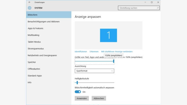Click Mit drahtloser Anzeige verbinden link
The width and height of the screenshot is (187, 105).
(117, 52)
